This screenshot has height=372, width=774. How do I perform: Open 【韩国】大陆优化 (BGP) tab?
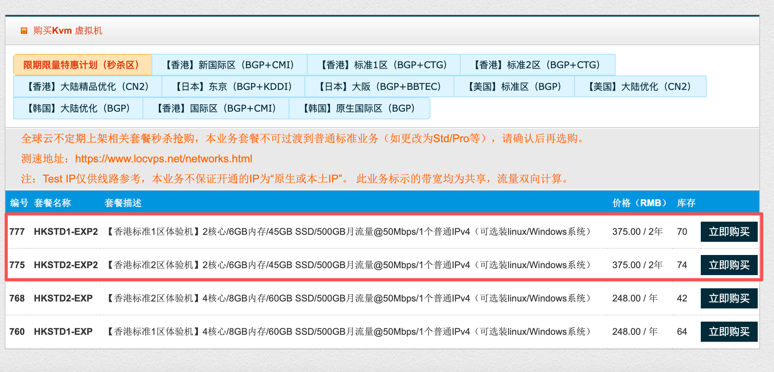(78, 108)
